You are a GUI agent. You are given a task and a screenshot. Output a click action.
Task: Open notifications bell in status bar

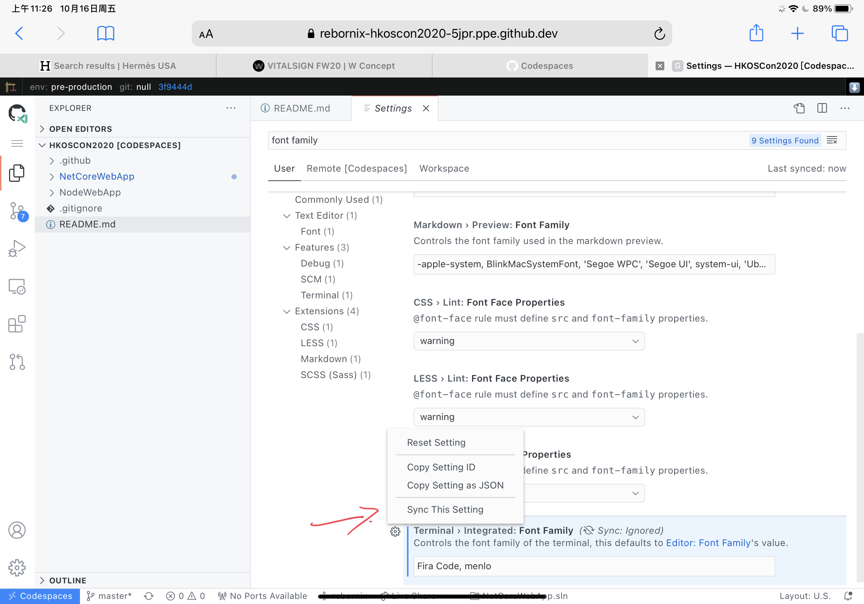coord(848,595)
